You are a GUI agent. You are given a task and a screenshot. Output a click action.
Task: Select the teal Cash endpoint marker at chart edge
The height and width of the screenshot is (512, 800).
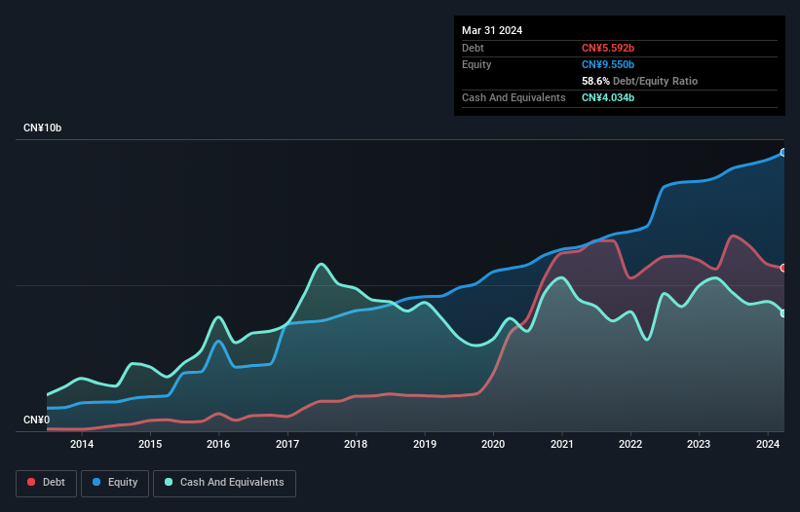(783, 313)
